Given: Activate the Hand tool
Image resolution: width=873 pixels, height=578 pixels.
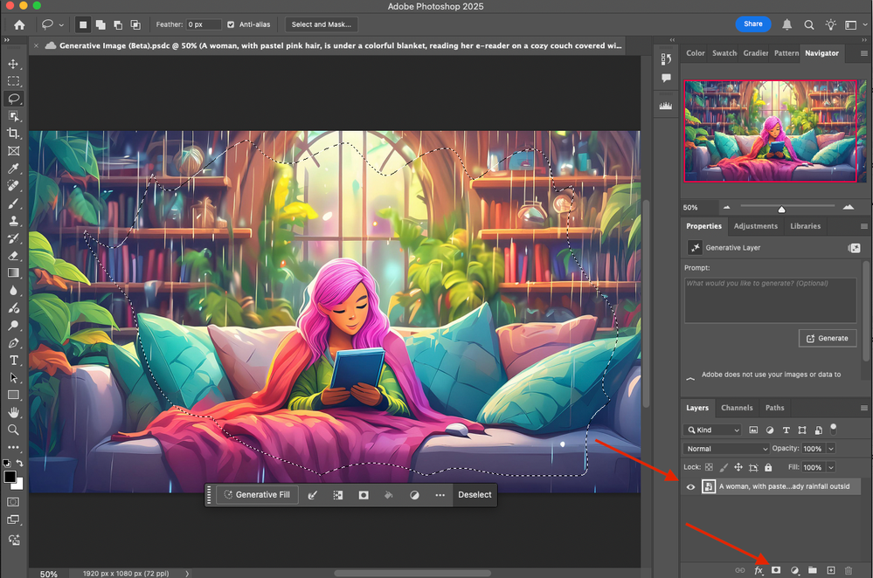Looking at the screenshot, I should 13,412.
